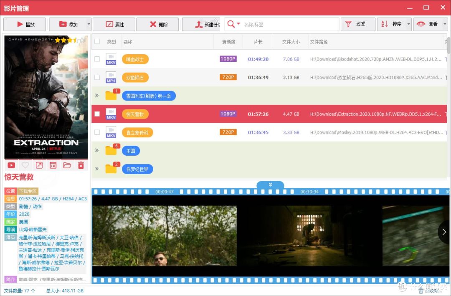Screen dimensions: 451x296
Task: Sort by the 片长 column header
Action: (258, 42)
